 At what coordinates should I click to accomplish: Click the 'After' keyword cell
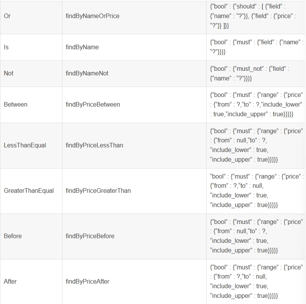(x=10, y=281)
